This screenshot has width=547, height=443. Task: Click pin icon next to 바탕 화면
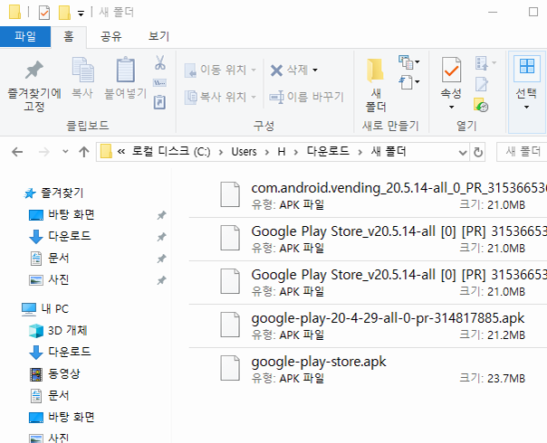[161, 215]
